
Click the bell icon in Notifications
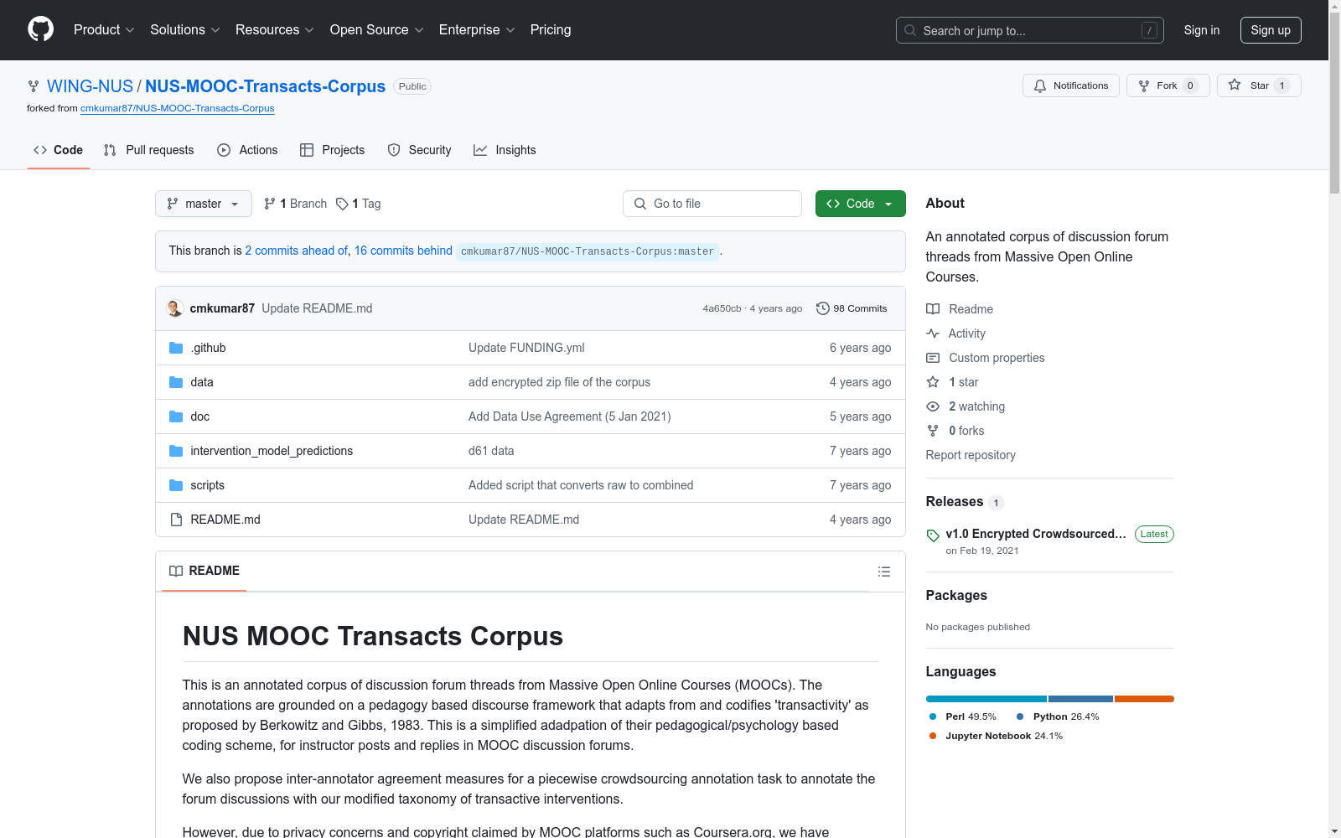click(x=1040, y=85)
